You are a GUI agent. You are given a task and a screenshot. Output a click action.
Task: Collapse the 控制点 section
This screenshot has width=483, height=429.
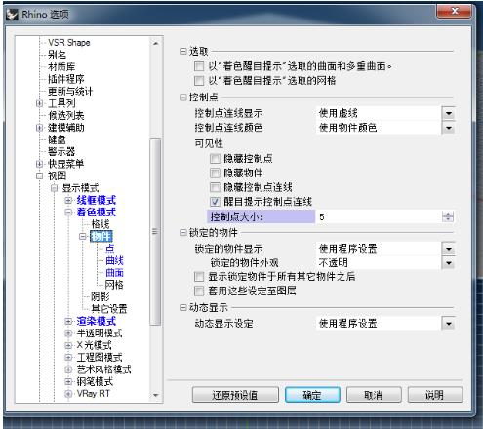click(x=183, y=97)
